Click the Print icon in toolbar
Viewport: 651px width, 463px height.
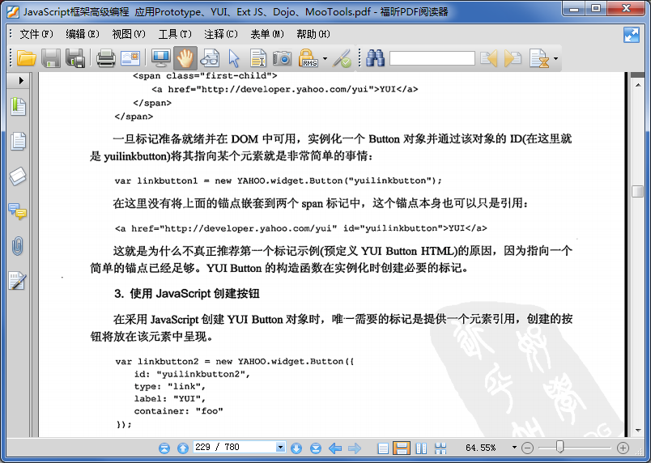106,58
